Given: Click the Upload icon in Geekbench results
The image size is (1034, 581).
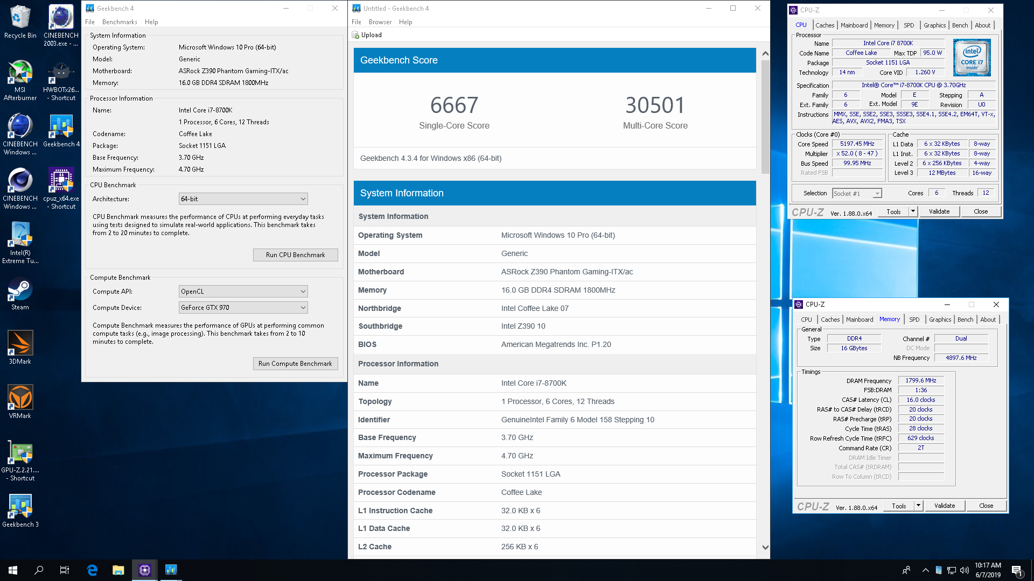Looking at the screenshot, I should (x=355, y=35).
